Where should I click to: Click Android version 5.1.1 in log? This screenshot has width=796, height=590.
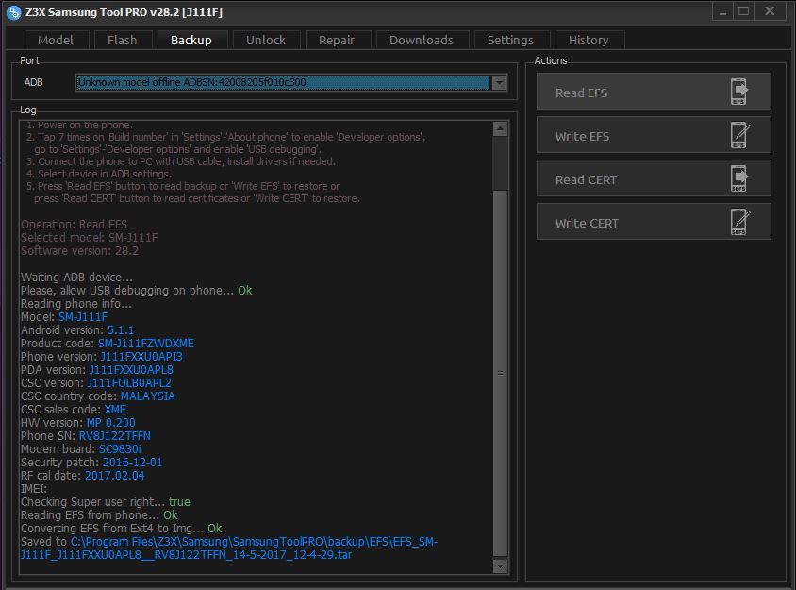click(x=121, y=330)
